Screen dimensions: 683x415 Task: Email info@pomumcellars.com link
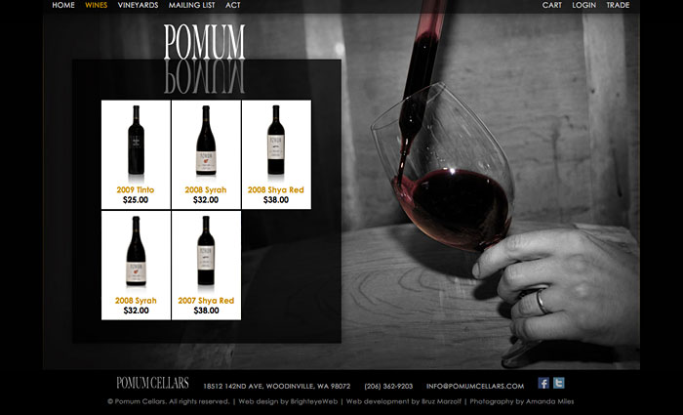coord(475,387)
